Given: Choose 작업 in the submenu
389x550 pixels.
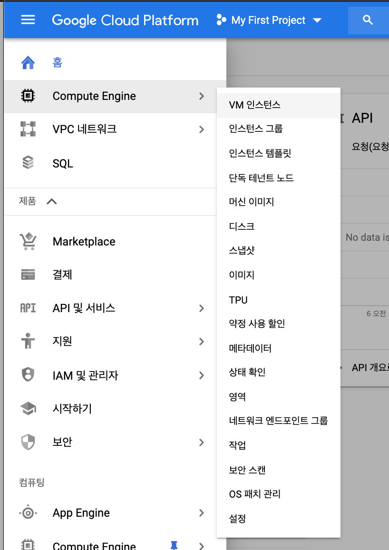Looking at the screenshot, I should [x=279, y=445].
